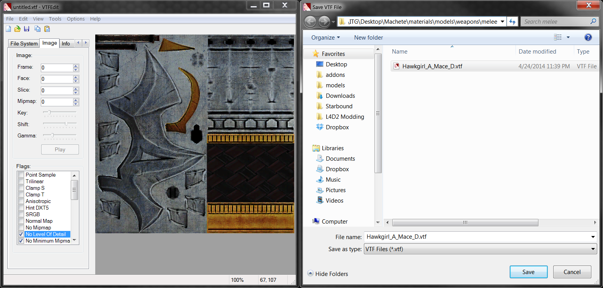This screenshot has width=603, height=288.
Task: Click the New file icon in VTFEdit toolbar
Action: click(x=9, y=29)
